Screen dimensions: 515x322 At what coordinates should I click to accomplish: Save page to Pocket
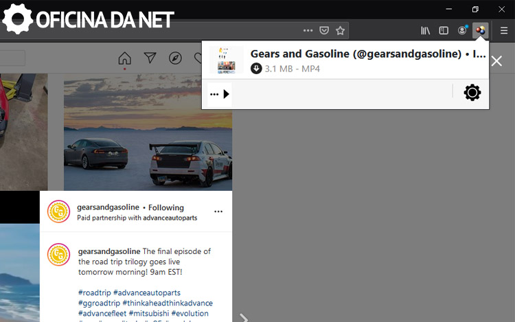click(324, 30)
